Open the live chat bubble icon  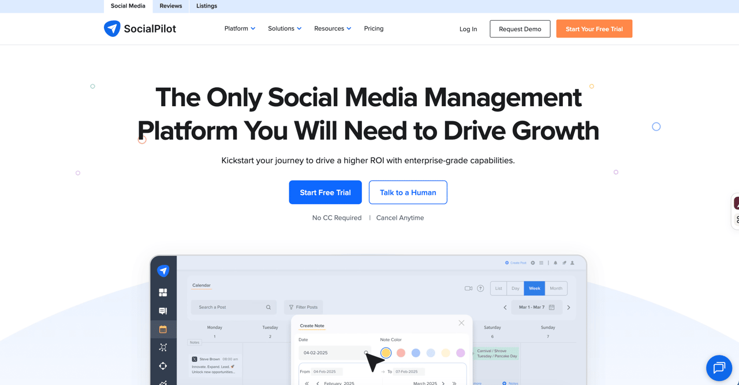pos(719,368)
